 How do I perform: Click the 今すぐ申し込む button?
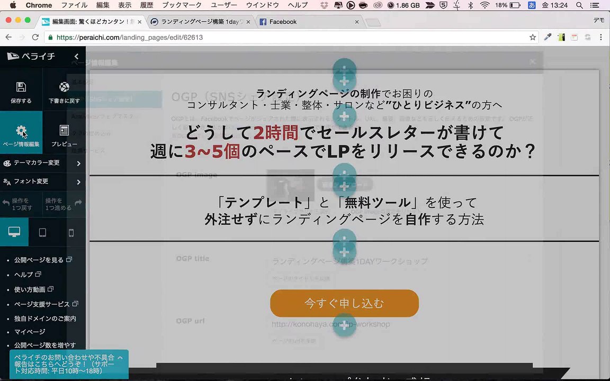click(344, 303)
